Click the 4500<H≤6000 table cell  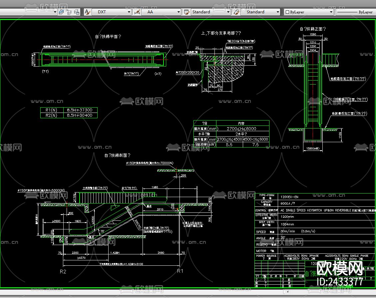256,139
